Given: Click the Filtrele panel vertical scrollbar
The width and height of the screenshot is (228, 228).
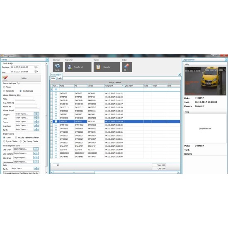Looking at the screenshot, I should click(x=46, y=116).
